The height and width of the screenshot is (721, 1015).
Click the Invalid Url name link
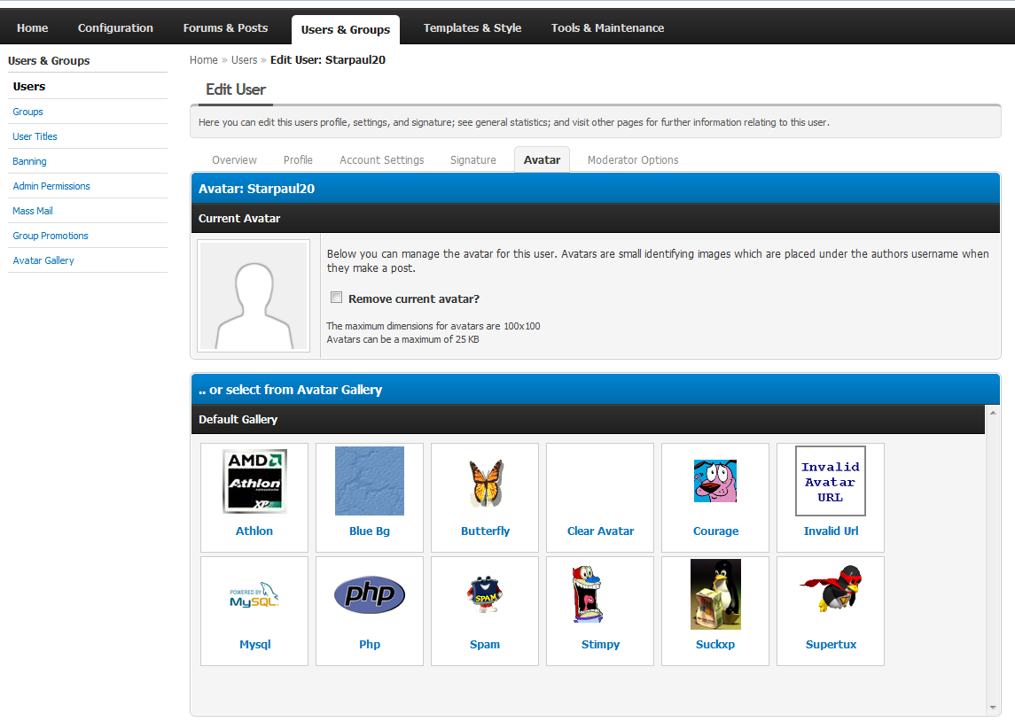[x=832, y=531]
